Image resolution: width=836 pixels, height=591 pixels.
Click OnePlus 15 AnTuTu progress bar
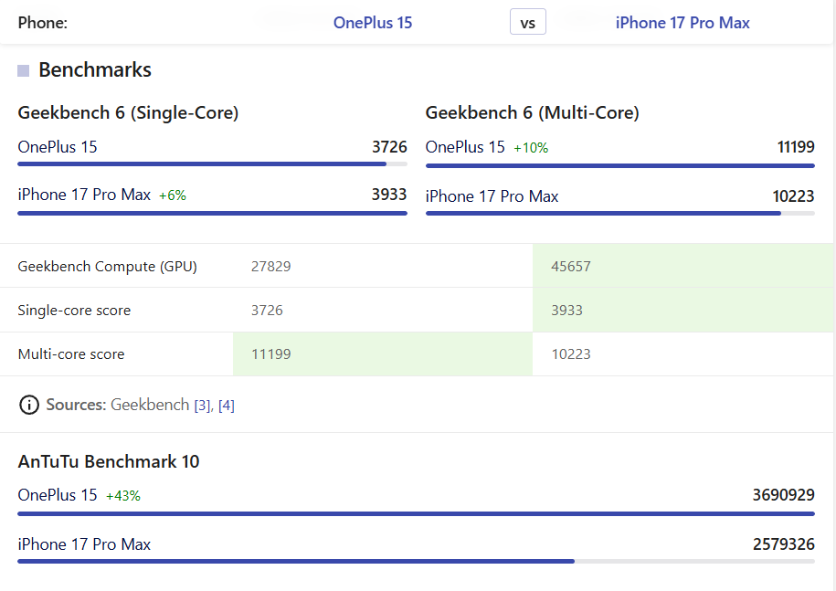coord(416,513)
